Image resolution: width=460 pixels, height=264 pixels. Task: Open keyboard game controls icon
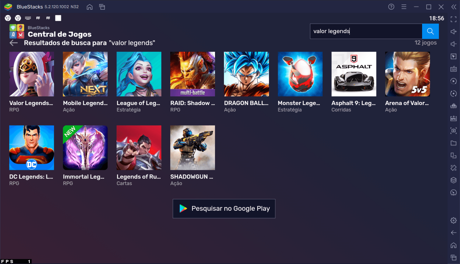point(453,69)
